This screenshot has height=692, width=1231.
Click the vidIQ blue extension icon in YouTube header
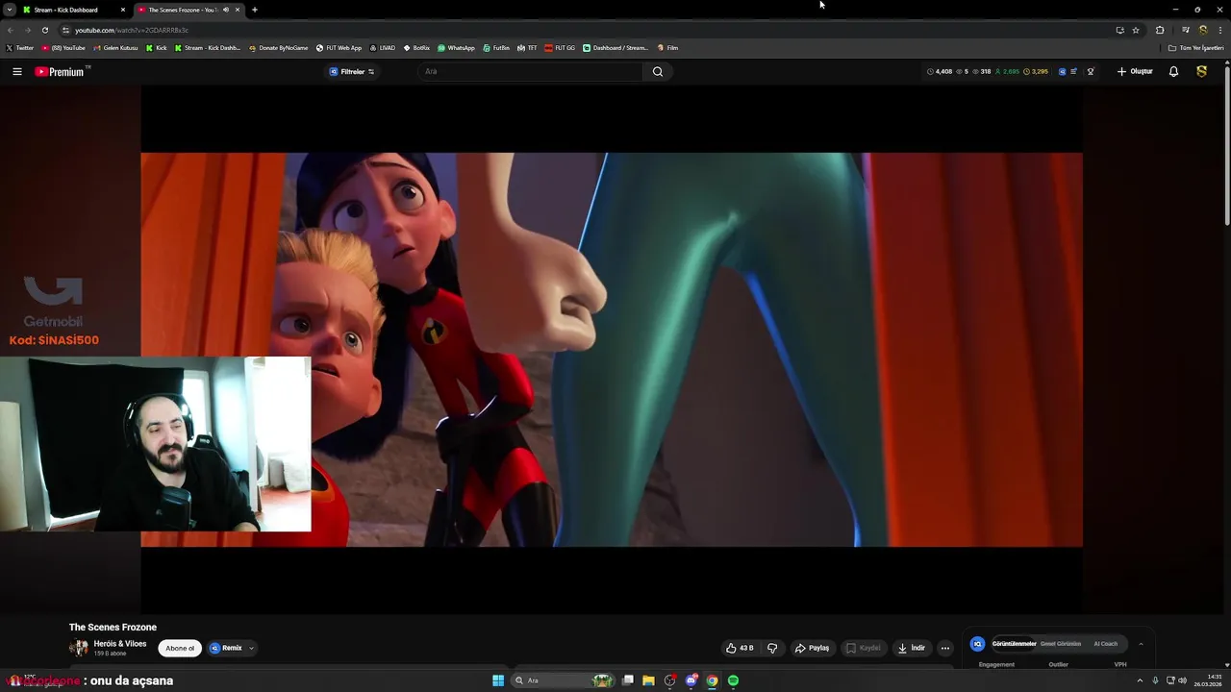coord(1063,71)
